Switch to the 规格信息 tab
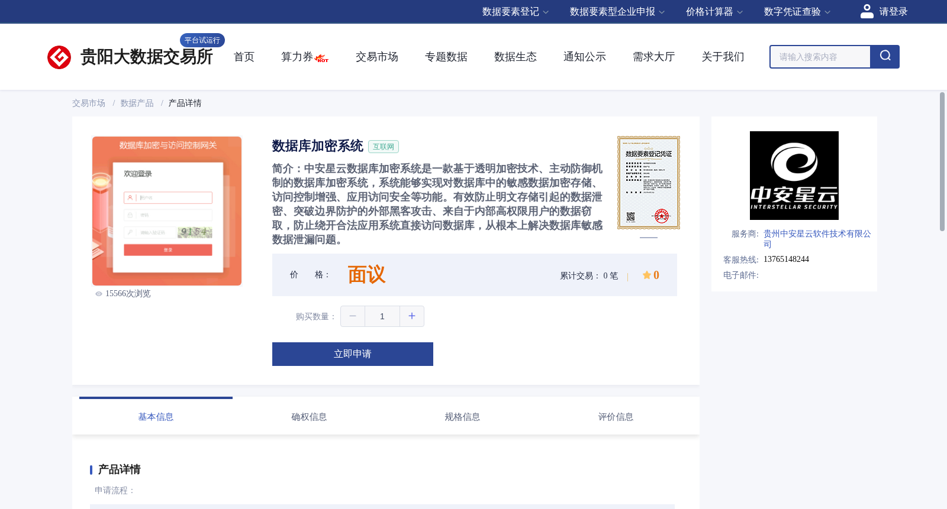947x509 pixels. click(462, 417)
